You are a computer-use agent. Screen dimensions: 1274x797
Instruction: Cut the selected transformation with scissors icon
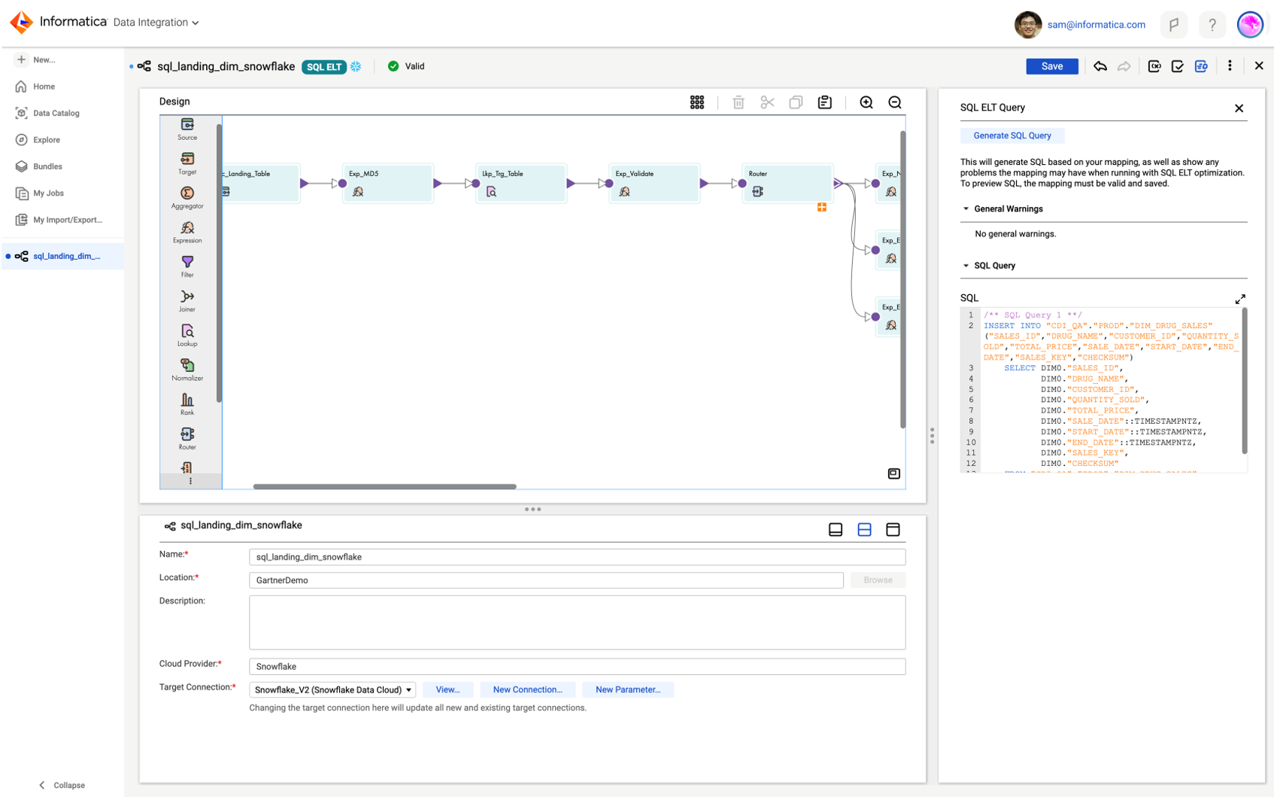pyautogui.click(x=767, y=102)
